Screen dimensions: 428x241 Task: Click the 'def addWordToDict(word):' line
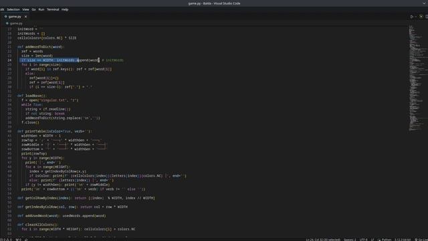tap(41, 47)
